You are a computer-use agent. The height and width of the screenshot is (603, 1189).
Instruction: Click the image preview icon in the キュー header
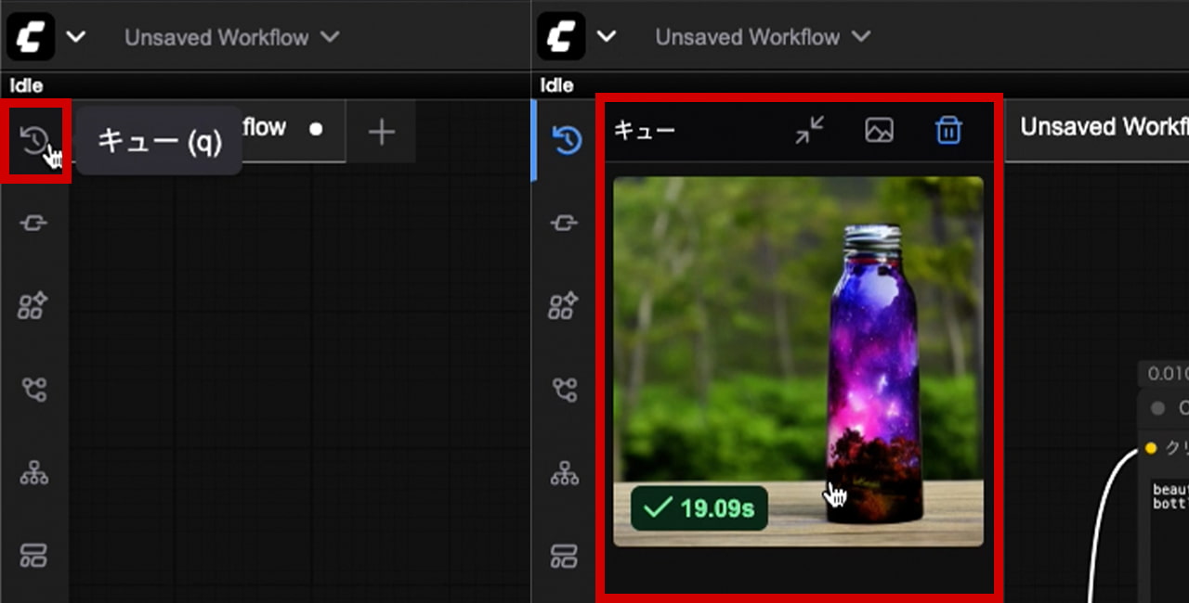click(879, 131)
